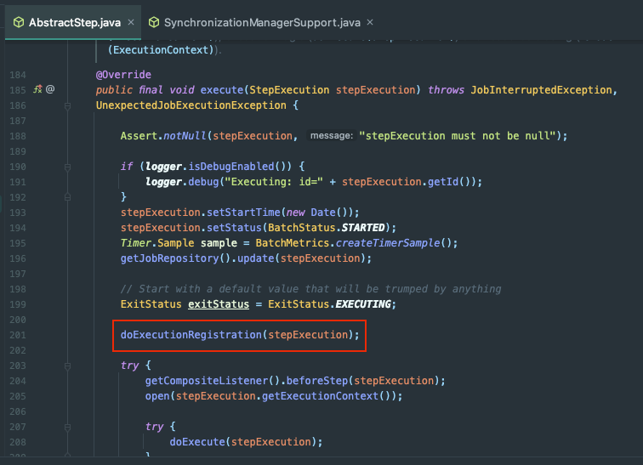The height and width of the screenshot is (465, 643).
Task: Click line number 194 in the gutter
Action: [18, 228]
